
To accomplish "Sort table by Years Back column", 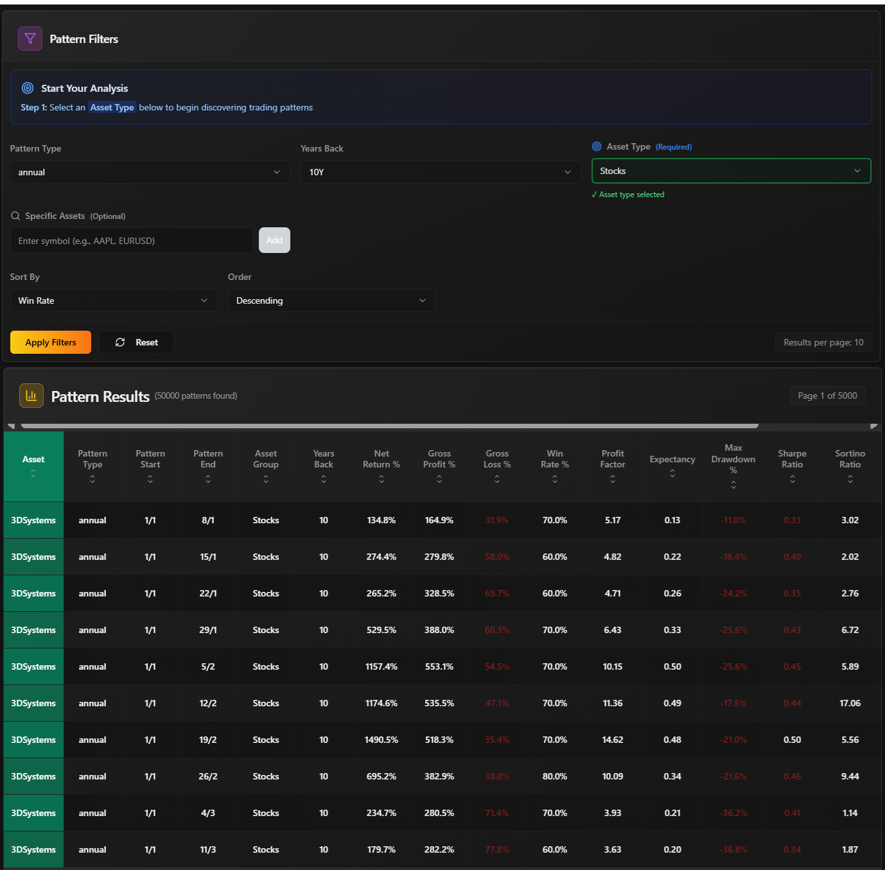I will pyautogui.click(x=324, y=479).
